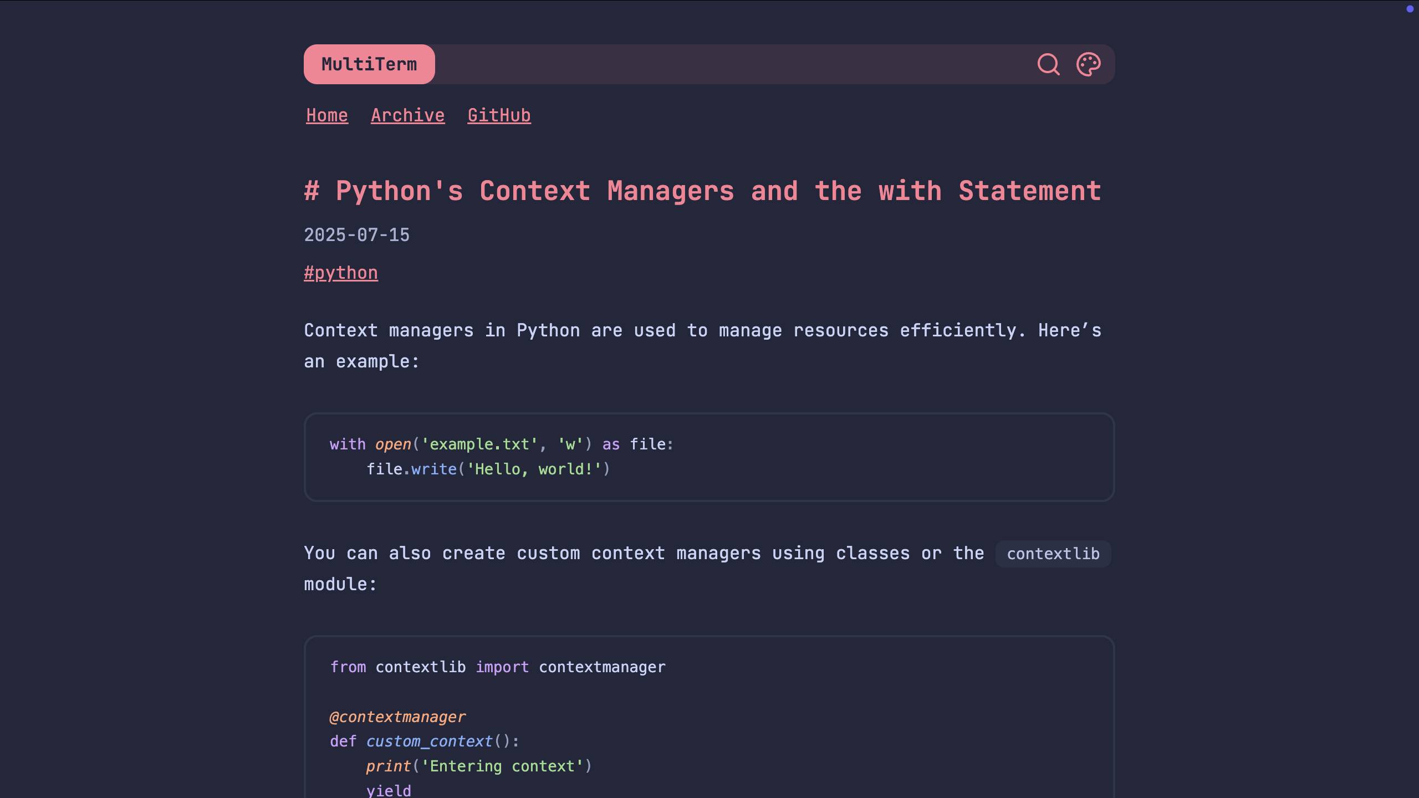Select the #python tag link
The image size is (1419, 798).
point(341,273)
